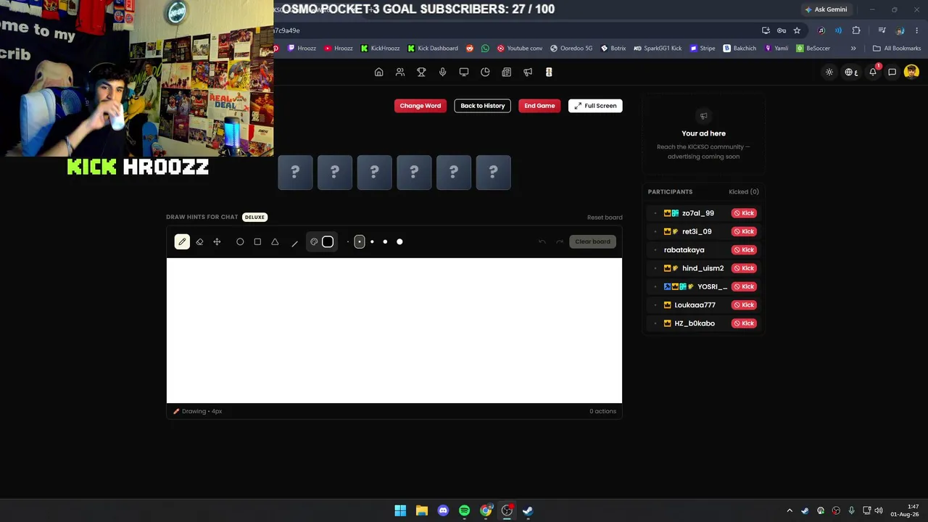Open the megaphone announcements icon
The height and width of the screenshot is (522, 928).
pos(528,72)
